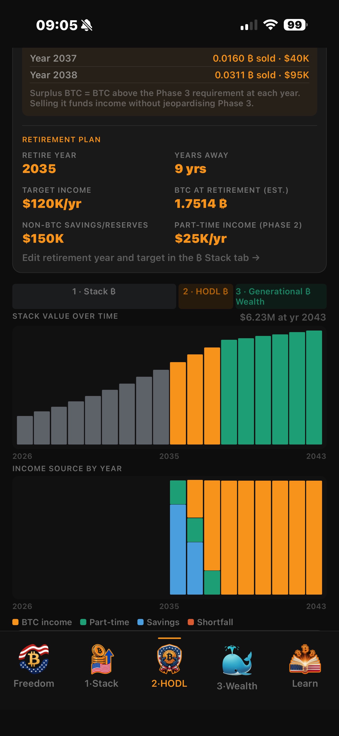Tap BTC at retirement 1.7514 ₿

coord(201,203)
